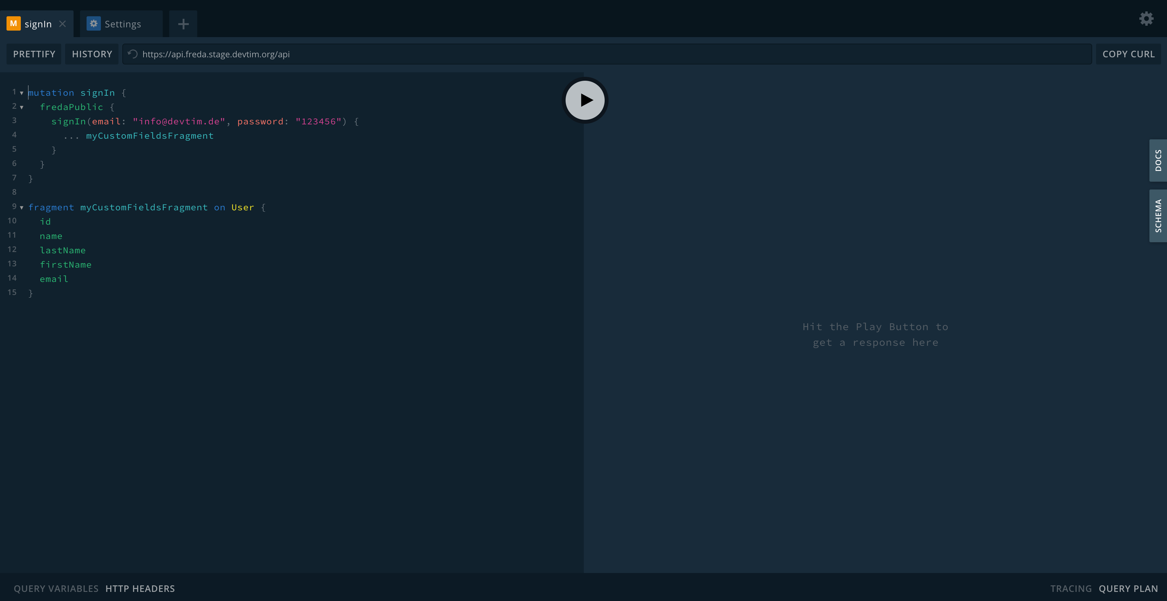Viewport: 1167px width, 601px height.
Task: Open the settings gear in the top-right corner
Action: tap(1146, 19)
